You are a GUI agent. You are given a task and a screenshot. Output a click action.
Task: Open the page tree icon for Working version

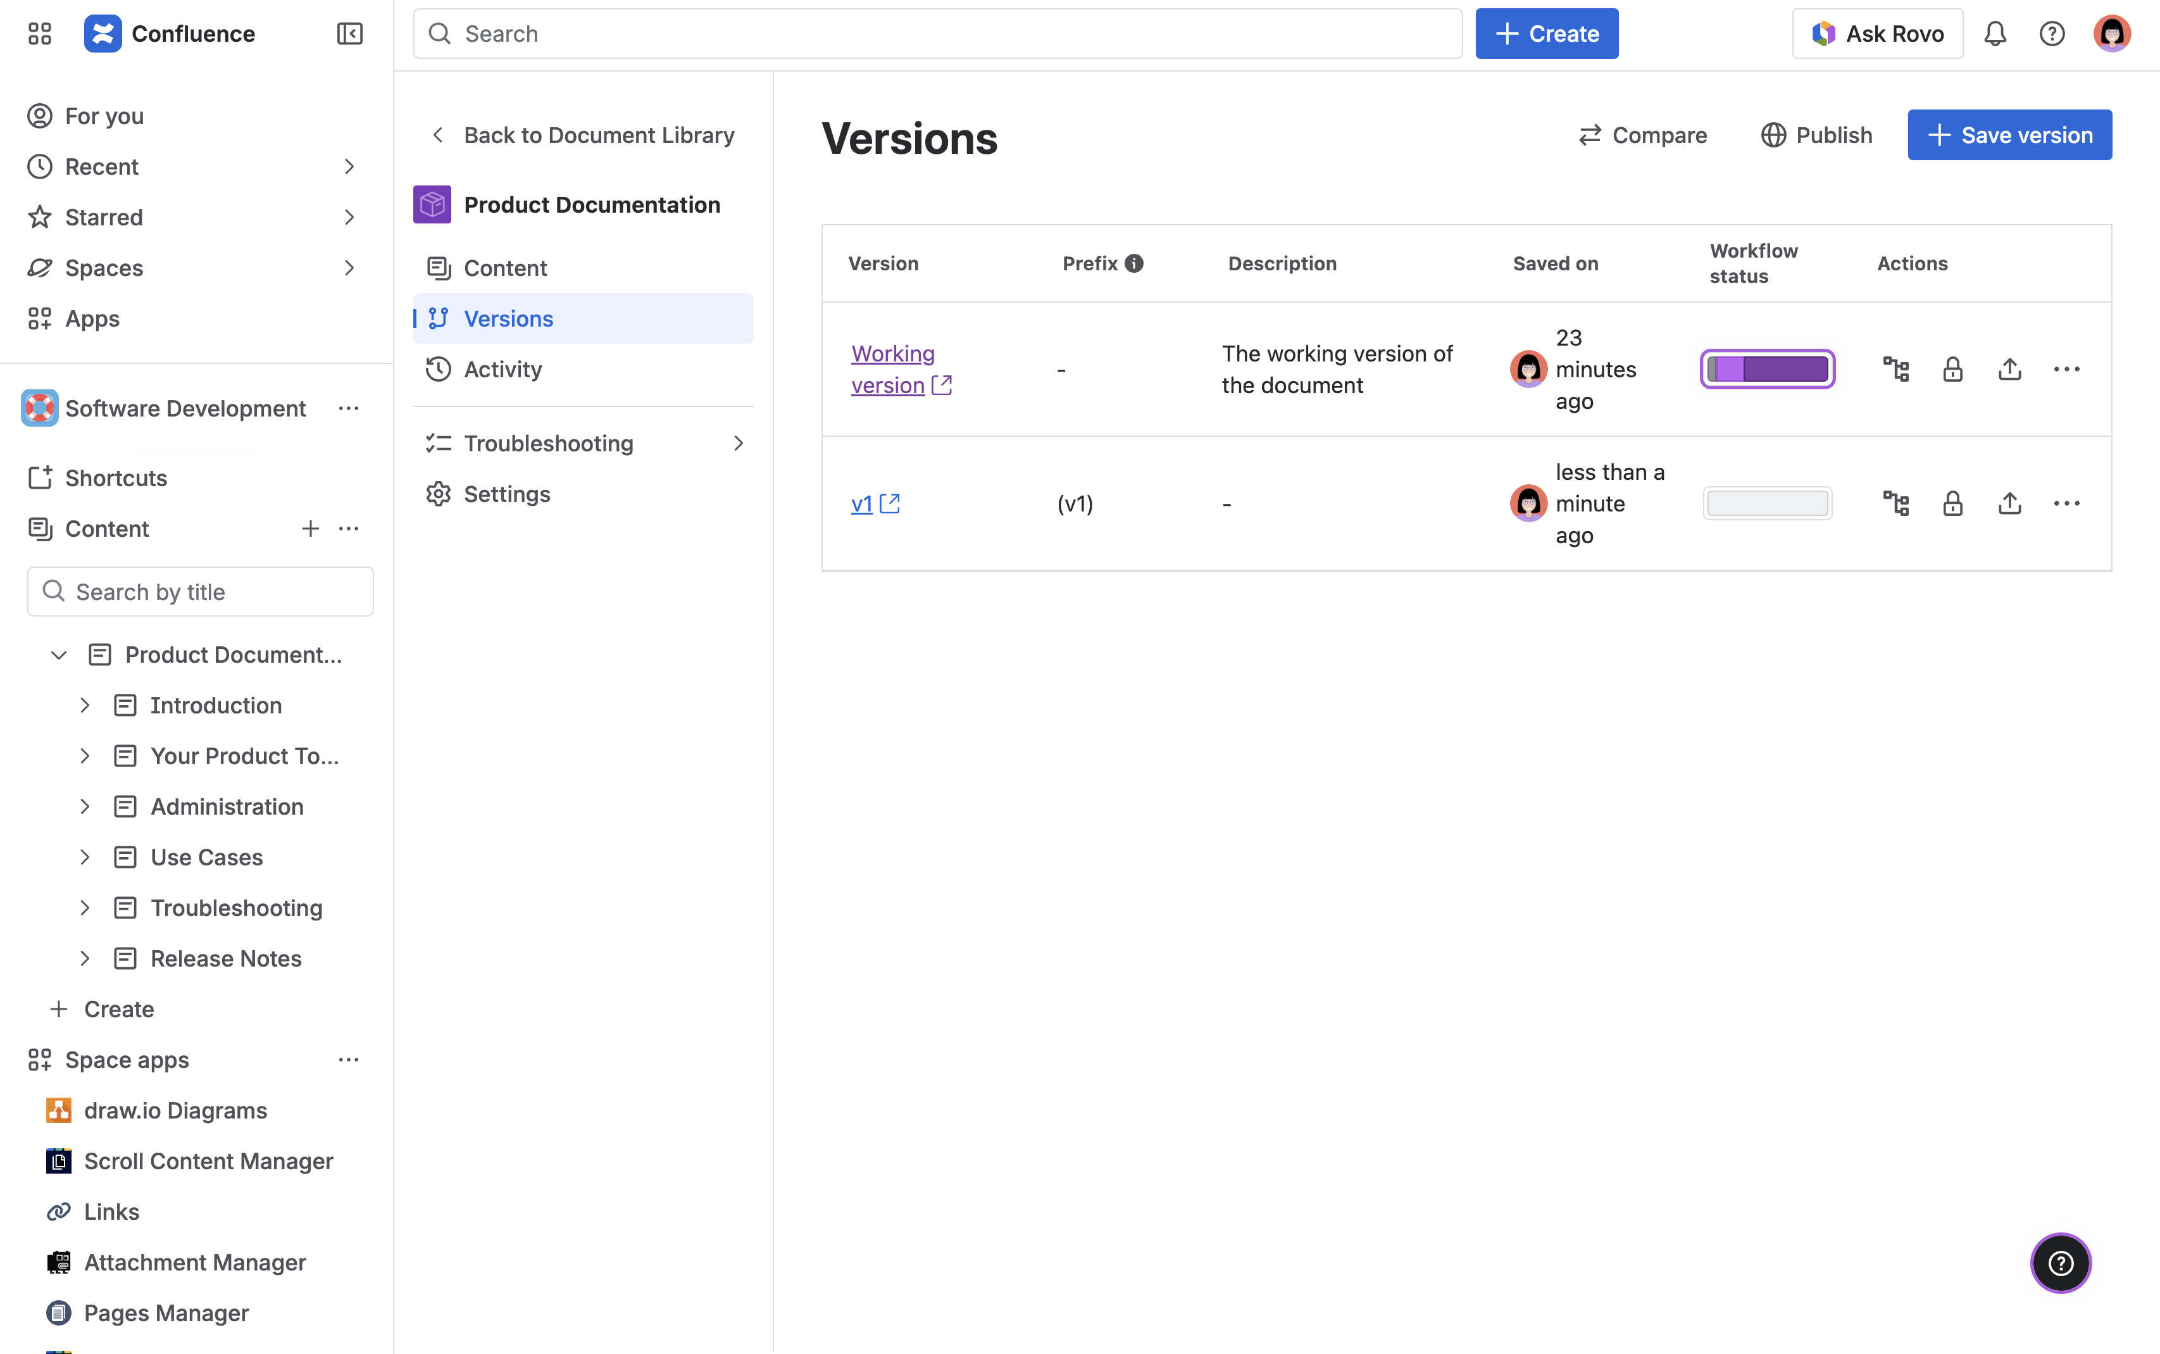pos(1897,368)
